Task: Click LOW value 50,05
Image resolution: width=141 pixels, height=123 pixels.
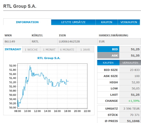Action: (136, 88)
